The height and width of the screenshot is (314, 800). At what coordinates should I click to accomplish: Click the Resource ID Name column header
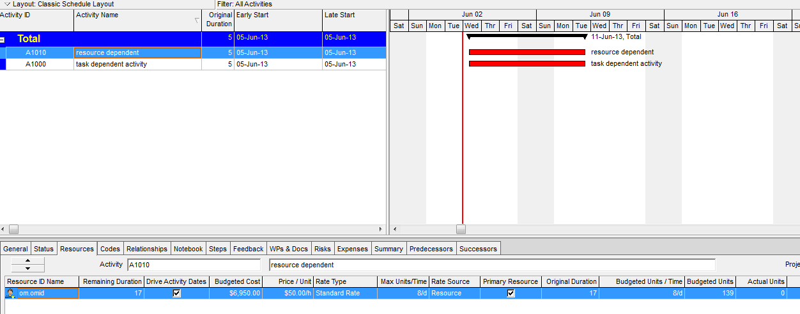[42, 281]
